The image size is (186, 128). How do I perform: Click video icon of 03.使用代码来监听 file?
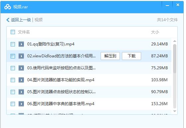(21, 68)
